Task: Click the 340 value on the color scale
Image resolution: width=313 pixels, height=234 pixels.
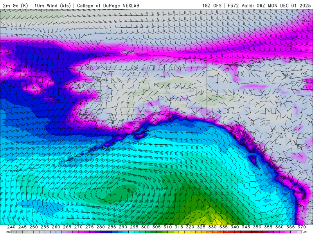Action: [235, 227]
